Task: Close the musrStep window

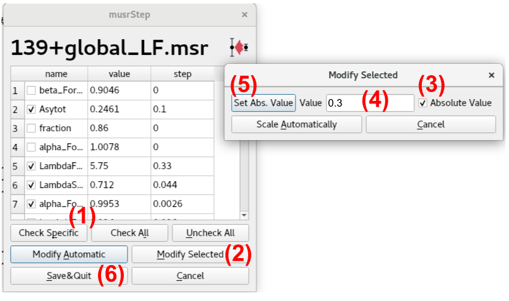Action: (x=244, y=14)
